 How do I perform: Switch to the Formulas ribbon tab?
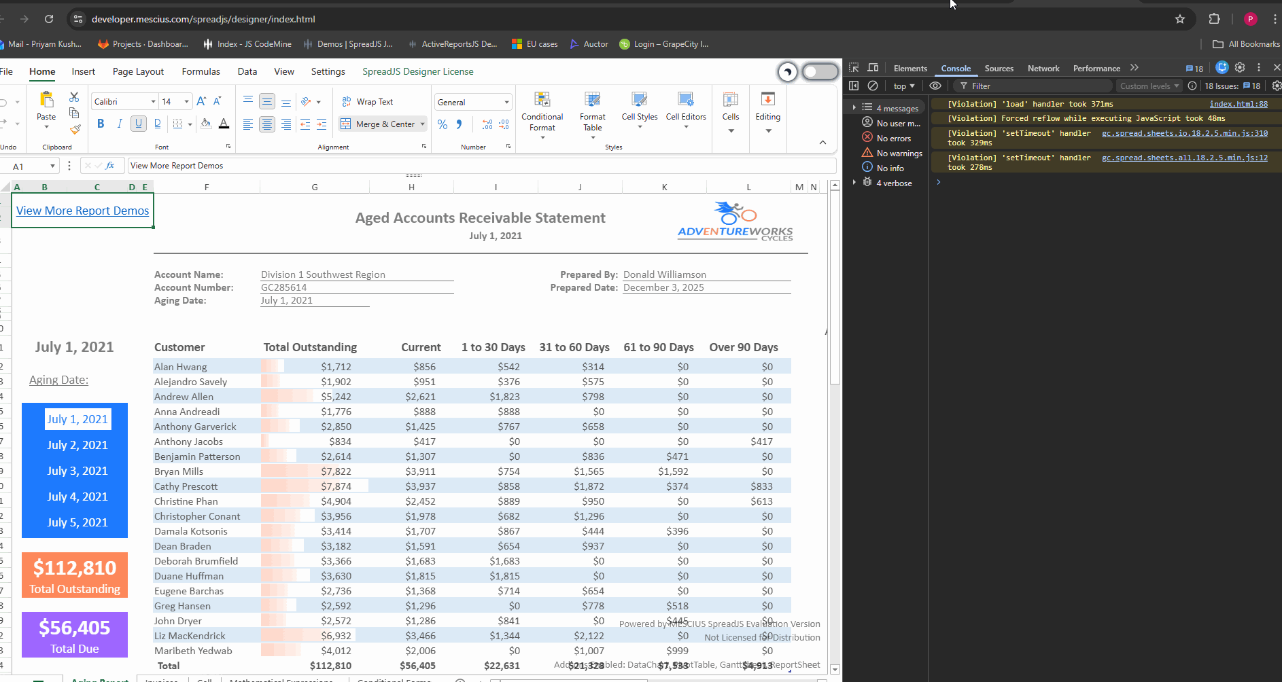pos(201,71)
